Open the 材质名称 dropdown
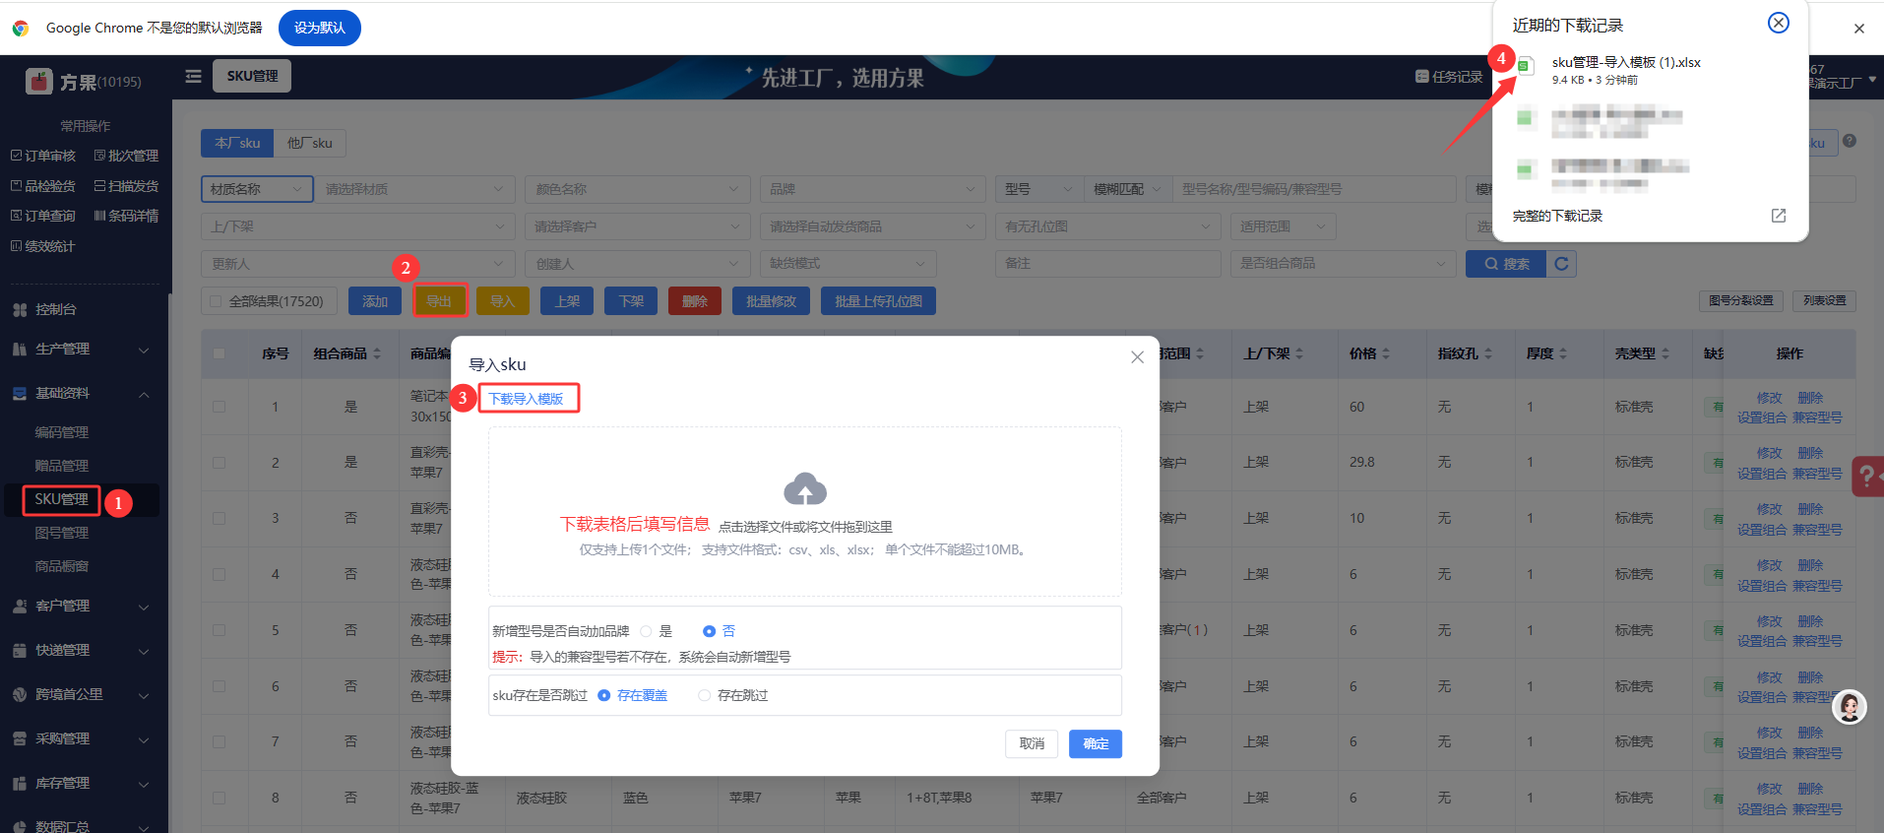The width and height of the screenshot is (1884, 833). tap(257, 189)
